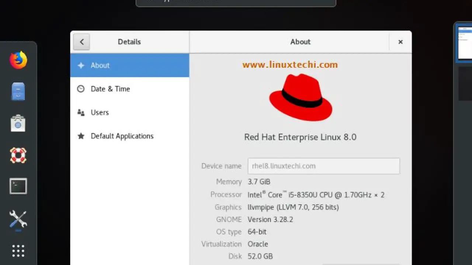
Task: Click the 64-bit OS type value
Action: [257, 232]
